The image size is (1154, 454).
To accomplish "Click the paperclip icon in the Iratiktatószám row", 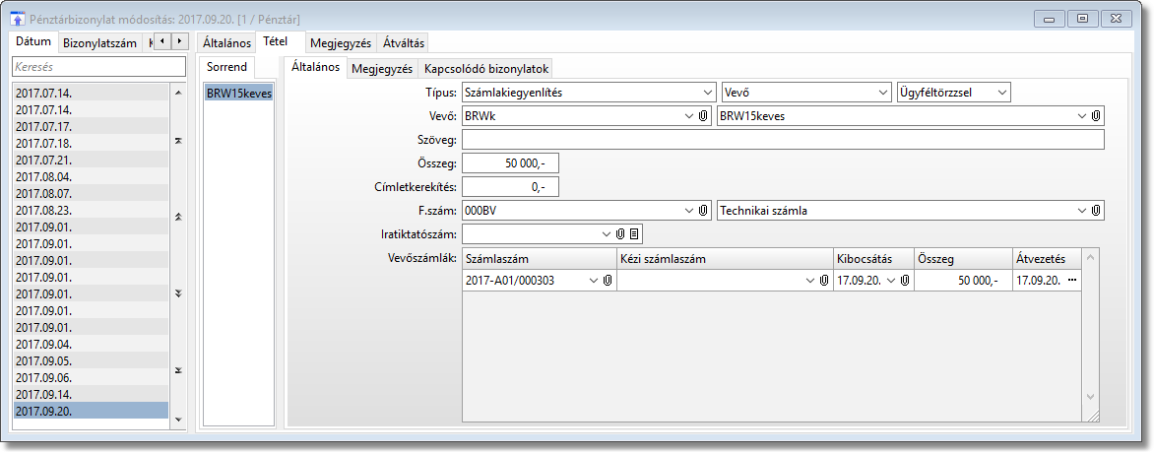I will coord(620,234).
